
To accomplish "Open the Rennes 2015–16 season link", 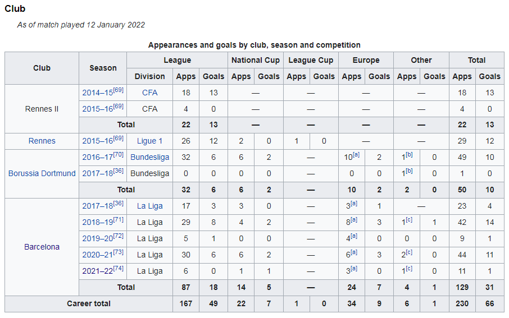I will click(97, 141).
